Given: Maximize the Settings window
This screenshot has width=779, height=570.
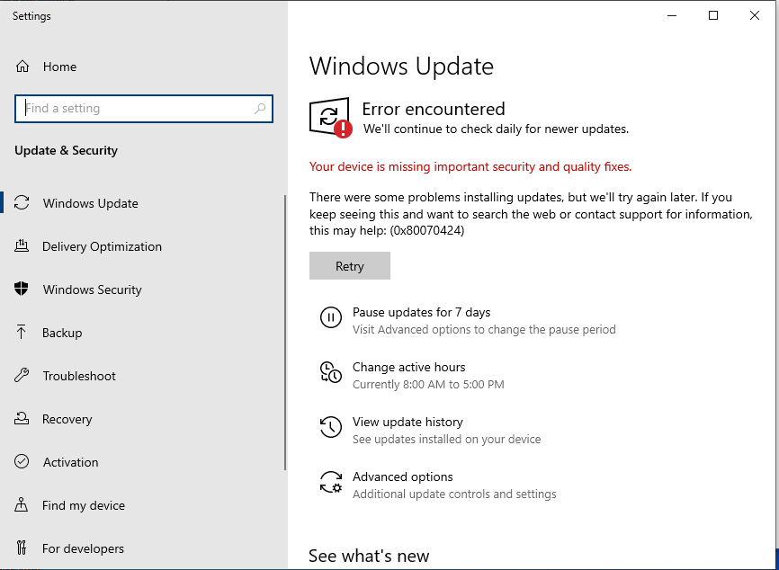Looking at the screenshot, I should tap(713, 16).
